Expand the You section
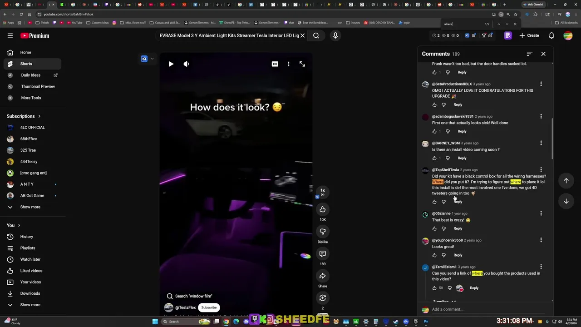Screen dimensions: 581x327 point(14,225)
